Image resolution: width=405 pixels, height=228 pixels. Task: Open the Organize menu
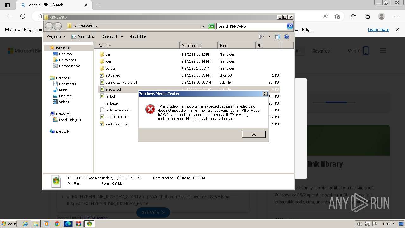click(x=56, y=37)
